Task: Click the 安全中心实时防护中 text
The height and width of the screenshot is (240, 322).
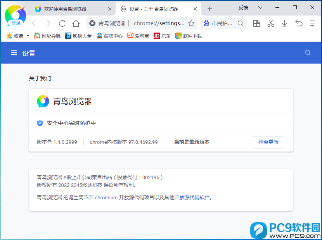Action: pos(71,123)
